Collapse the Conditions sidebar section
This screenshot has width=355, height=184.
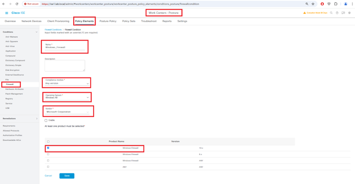tap(36, 32)
